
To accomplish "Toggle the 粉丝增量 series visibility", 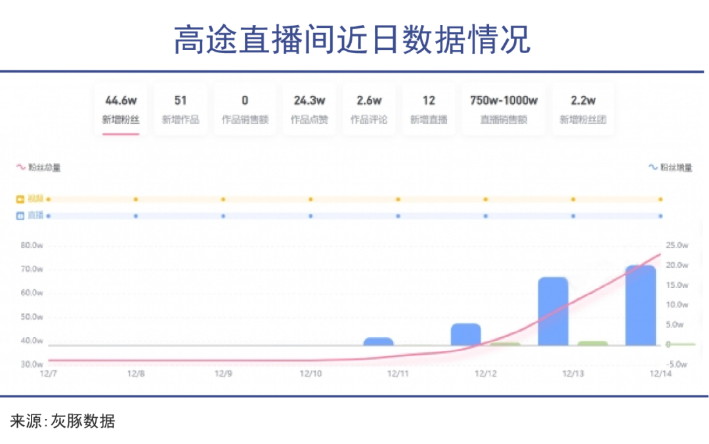I will pyautogui.click(x=671, y=167).
